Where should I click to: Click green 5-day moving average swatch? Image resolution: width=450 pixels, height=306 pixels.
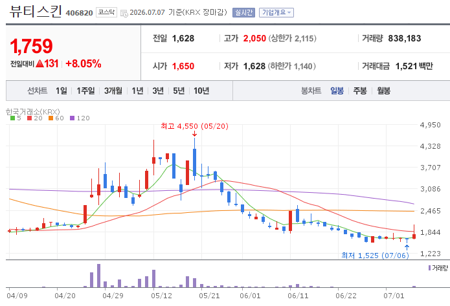(12, 118)
